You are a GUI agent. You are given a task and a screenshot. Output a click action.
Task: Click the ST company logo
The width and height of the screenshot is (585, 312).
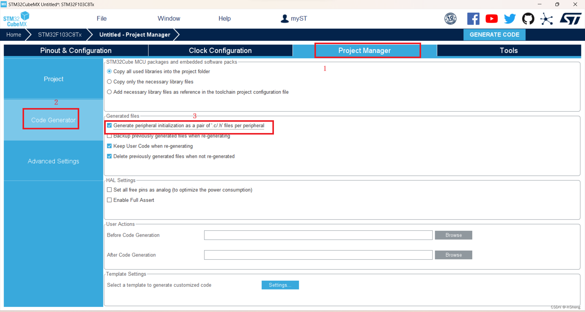(x=571, y=19)
